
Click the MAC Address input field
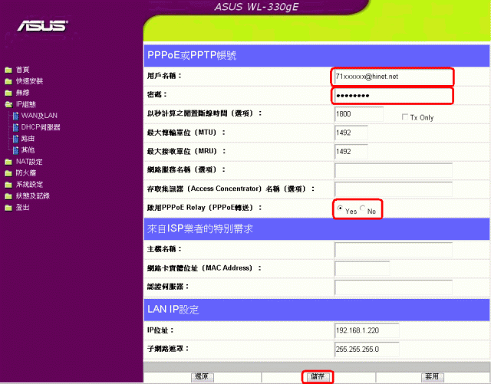(362, 268)
